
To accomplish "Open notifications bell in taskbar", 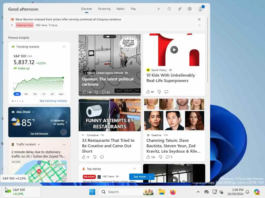I will click(x=247, y=192).
